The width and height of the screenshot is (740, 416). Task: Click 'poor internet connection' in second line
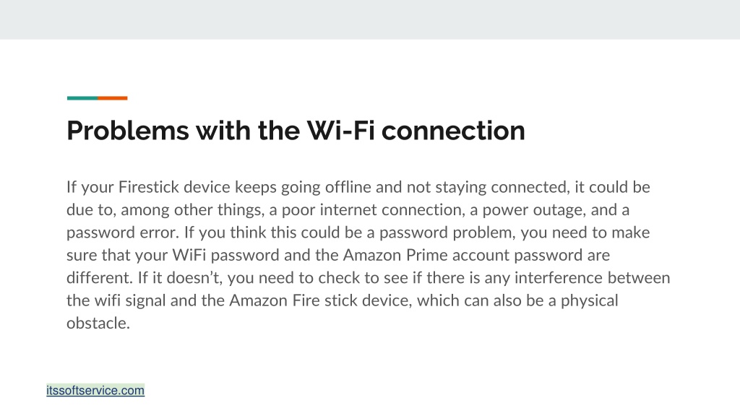click(x=373, y=210)
